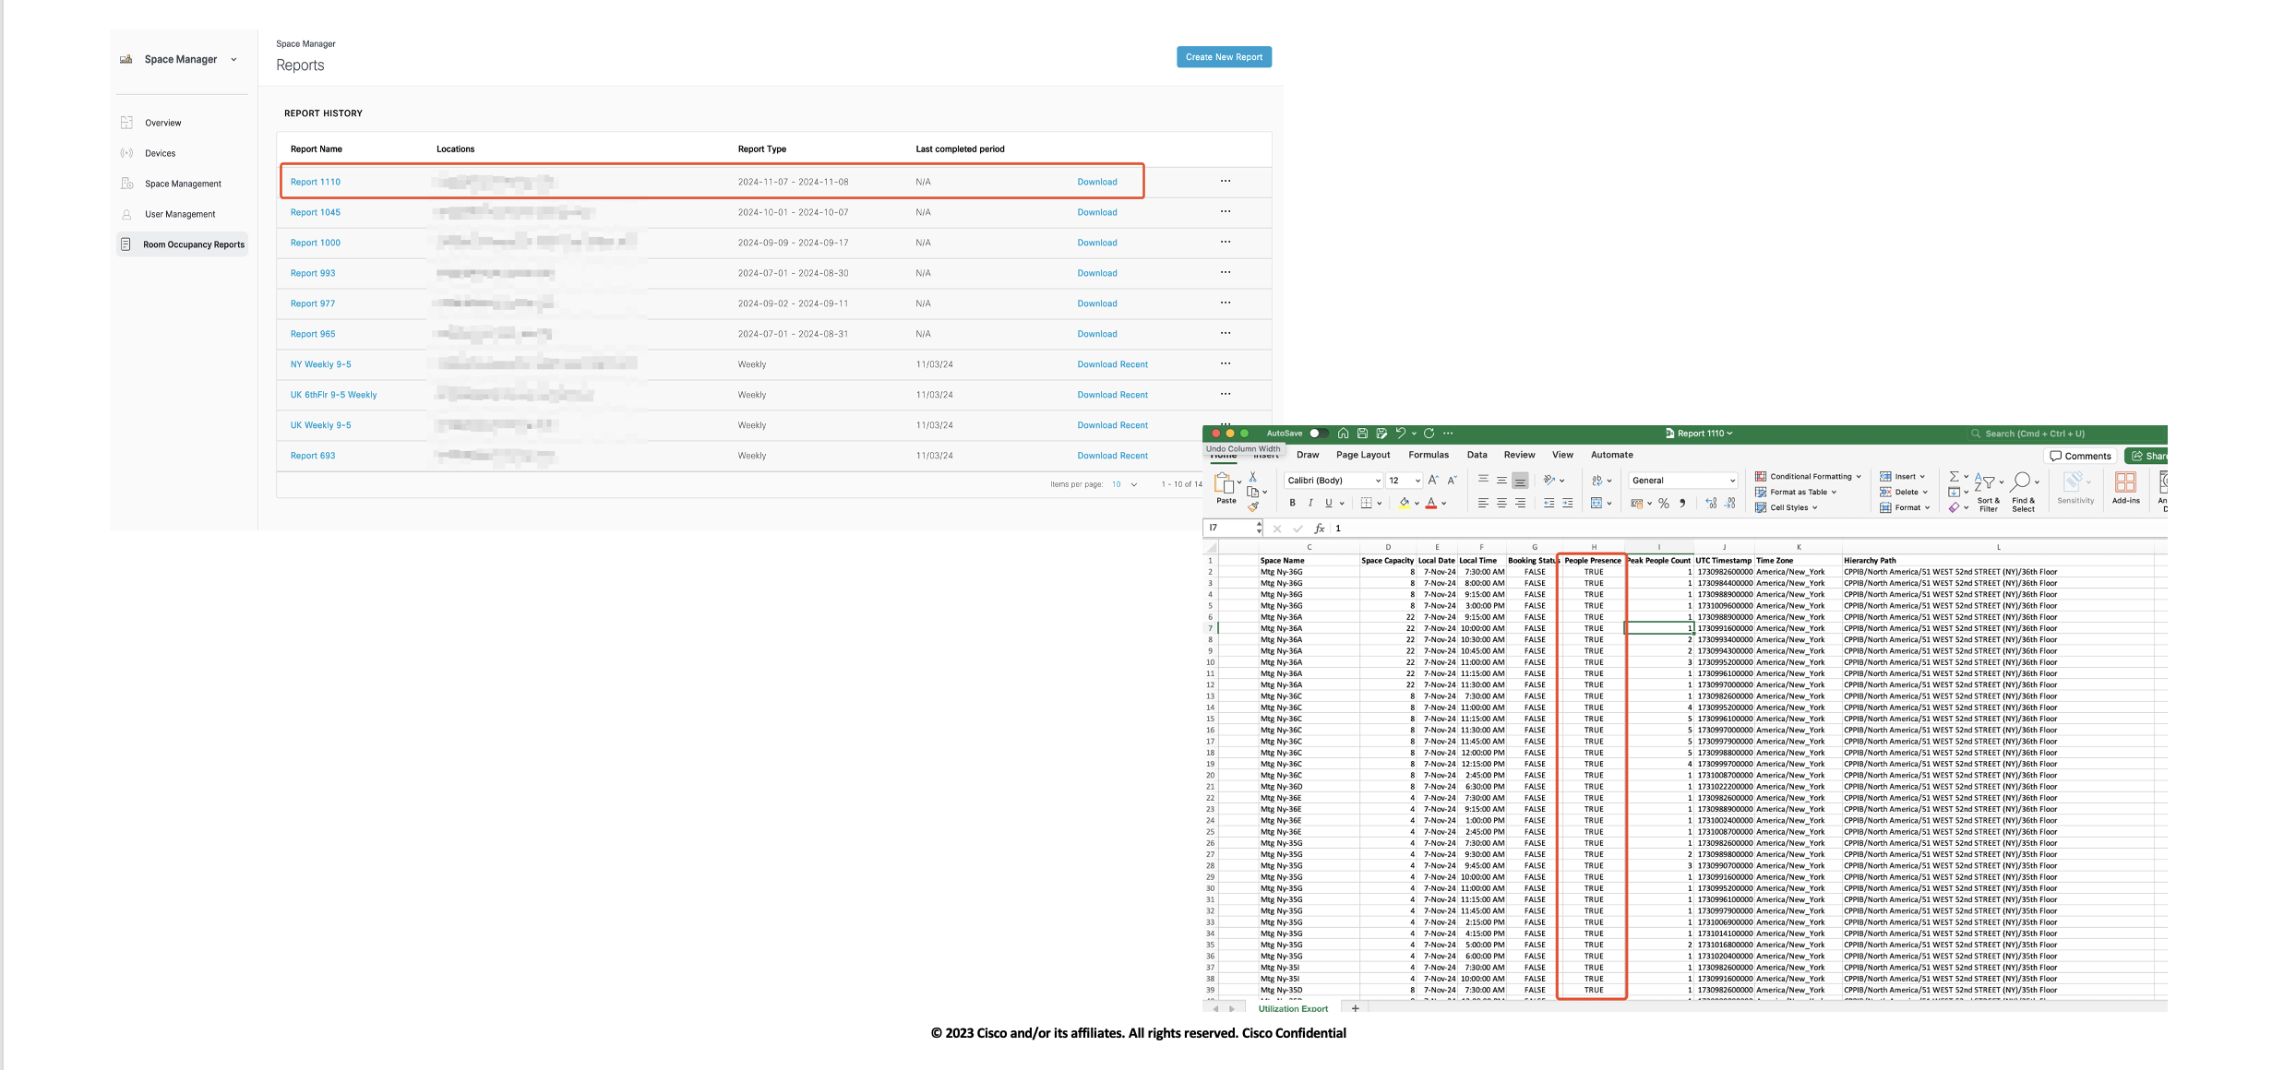Image resolution: width=2272 pixels, height=1070 pixels.
Task: Expand the Conditional Formatting menu
Action: (x=1808, y=477)
